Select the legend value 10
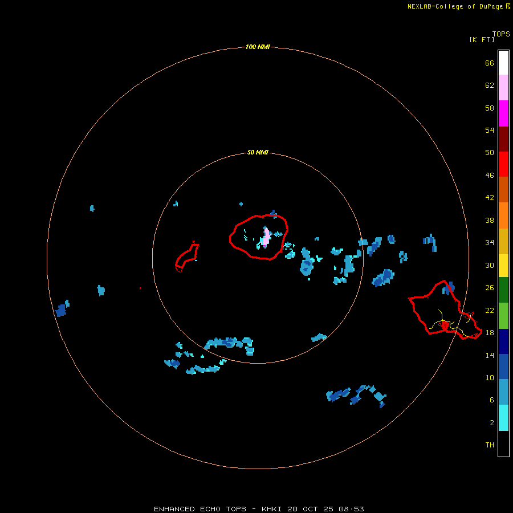 point(490,377)
